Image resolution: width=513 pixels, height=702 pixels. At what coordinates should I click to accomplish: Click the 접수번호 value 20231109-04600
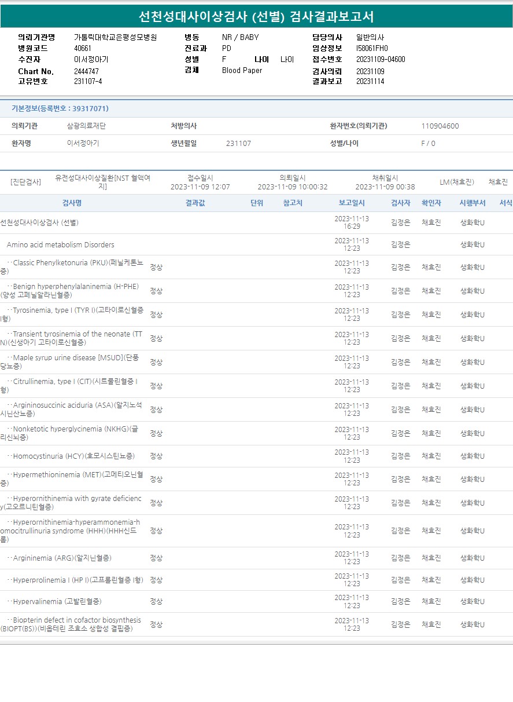(380, 59)
